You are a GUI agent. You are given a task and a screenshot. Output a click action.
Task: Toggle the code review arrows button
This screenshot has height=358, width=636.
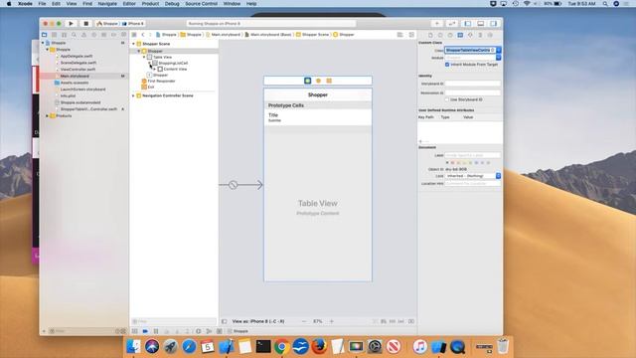tap(452, 24)
